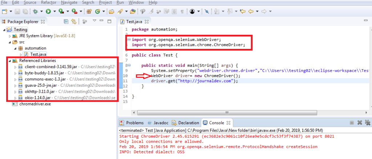Toggle the Skip All Breakpoints icon

coord(207,12)
